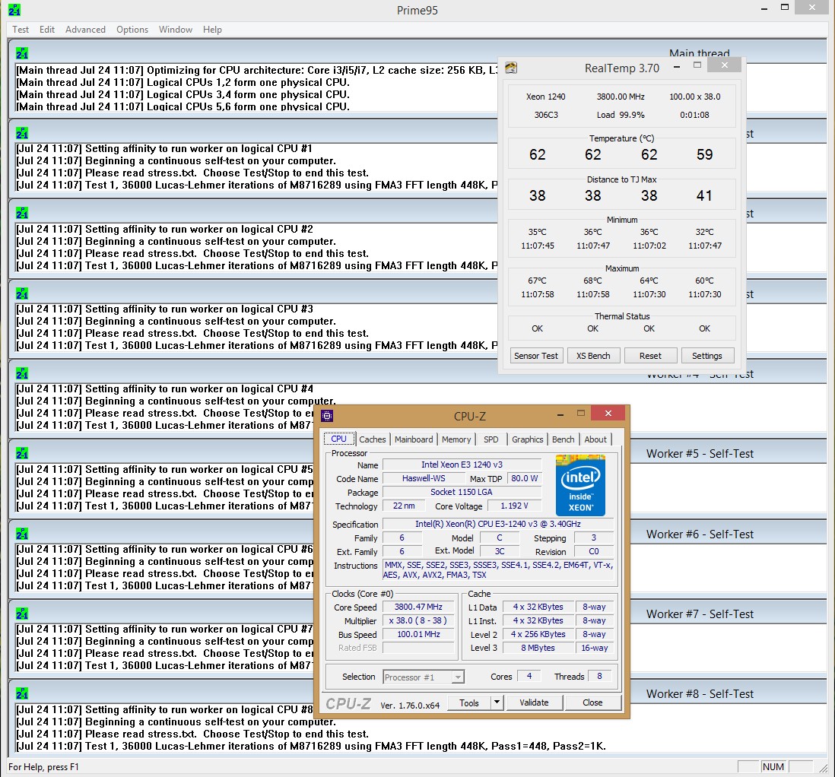Click the Reset button in RealTemp
Screen dimensions: 835x777
pos(650,356)
